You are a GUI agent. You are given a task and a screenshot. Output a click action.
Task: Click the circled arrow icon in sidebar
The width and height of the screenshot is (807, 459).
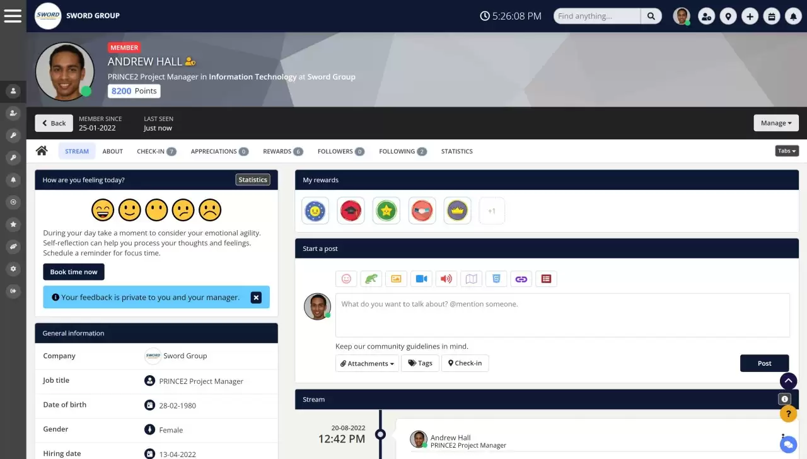click(x=13, y=202)
